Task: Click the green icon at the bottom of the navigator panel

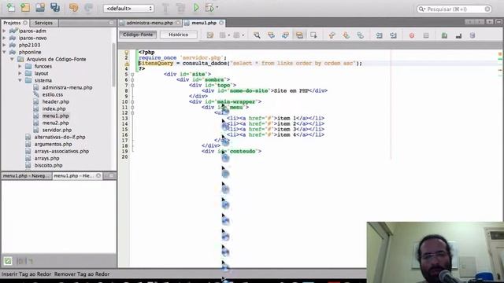Action: [x=8, y=261]
